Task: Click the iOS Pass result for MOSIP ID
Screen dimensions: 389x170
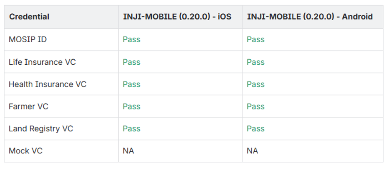Action: tap(131, 39)
